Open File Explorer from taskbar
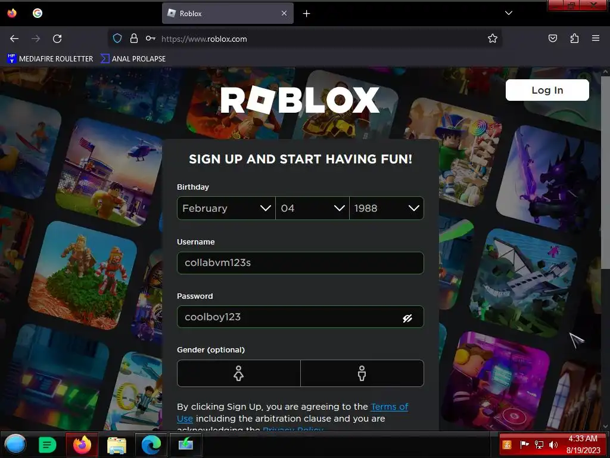This screenshot has height=458, width=610. tap(117, 445)
